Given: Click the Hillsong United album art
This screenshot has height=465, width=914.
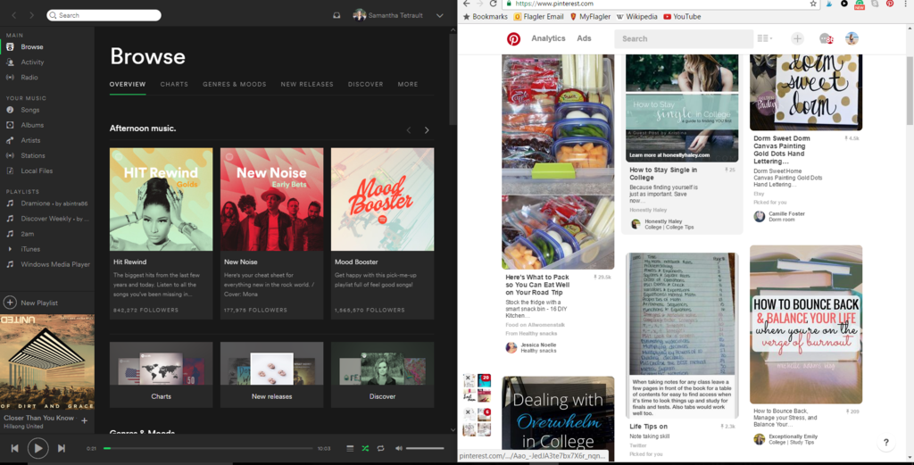Looking at the screenshot, I should click(x=47, y=361).
